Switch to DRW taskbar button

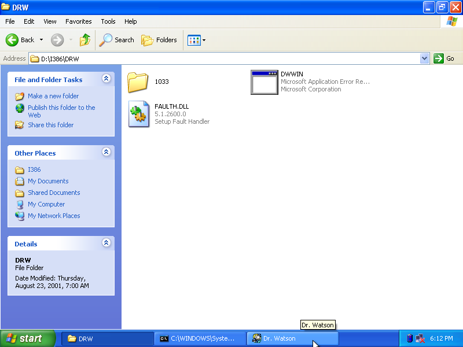pyautogui.click(x=107, y=339)
